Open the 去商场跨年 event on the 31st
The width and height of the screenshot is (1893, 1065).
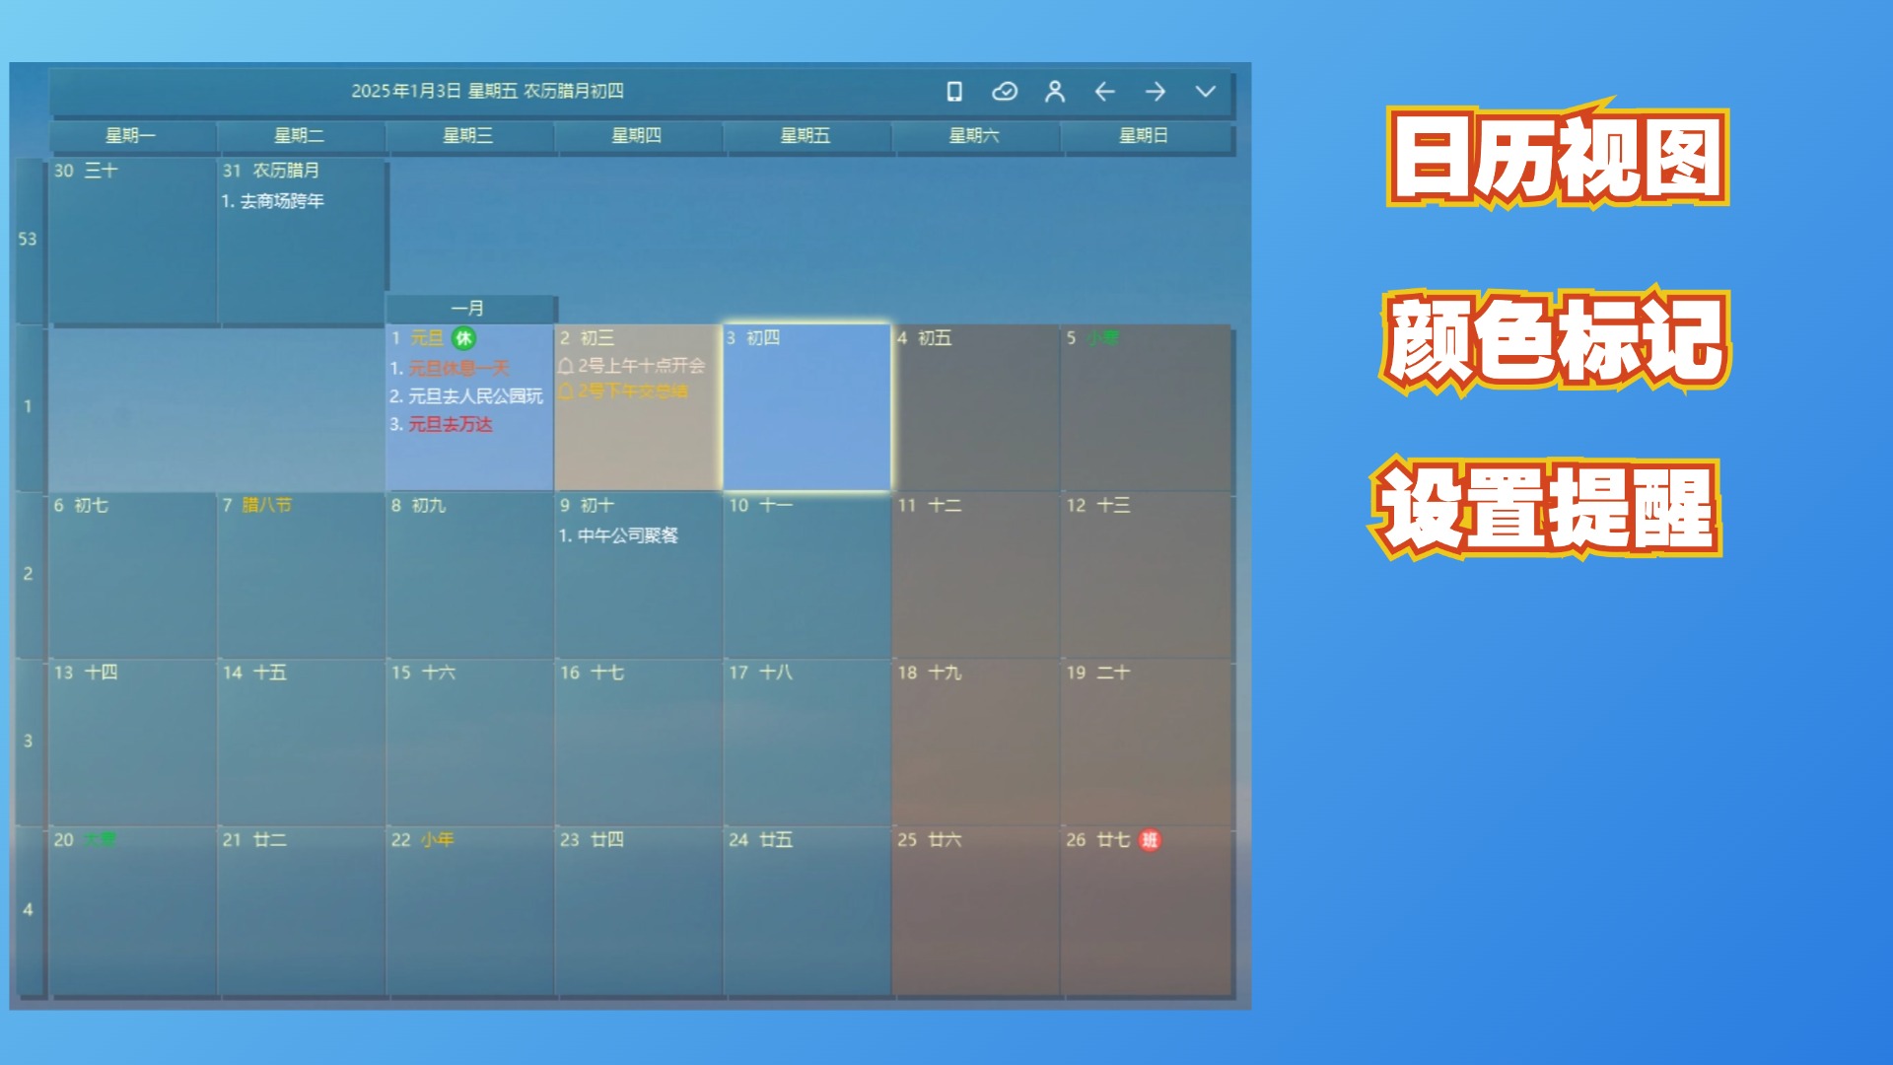(281, 201)
